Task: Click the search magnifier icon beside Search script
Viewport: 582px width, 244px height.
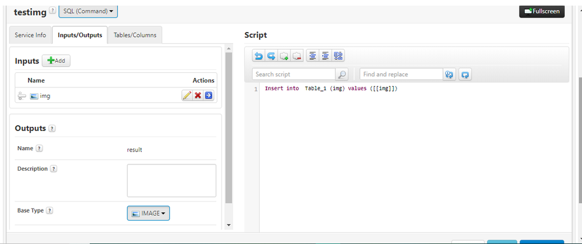Action: click(342, 75)
